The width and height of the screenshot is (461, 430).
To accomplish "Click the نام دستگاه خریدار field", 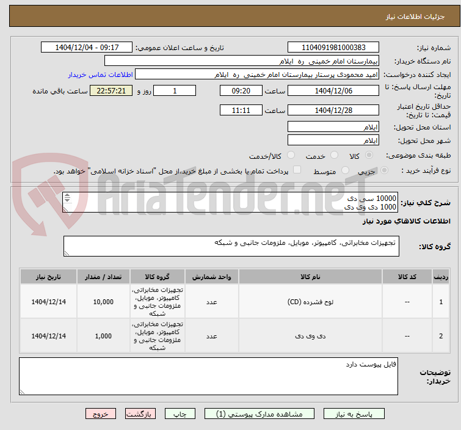I will pyautogui.click(x=242, y=61).
